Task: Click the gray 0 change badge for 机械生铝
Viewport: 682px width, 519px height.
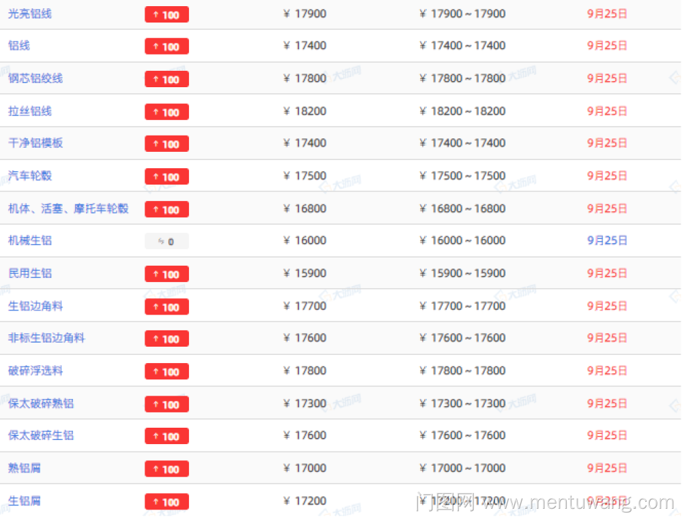Action: [166, 241]
